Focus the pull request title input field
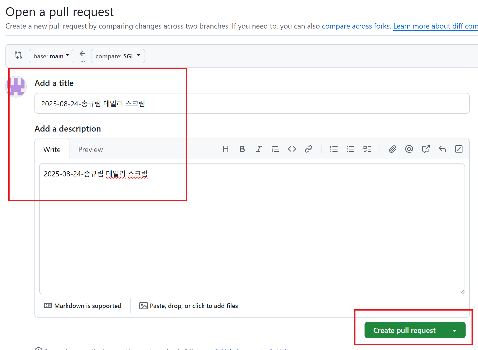 pyautogui.click(x=252, y=103)
